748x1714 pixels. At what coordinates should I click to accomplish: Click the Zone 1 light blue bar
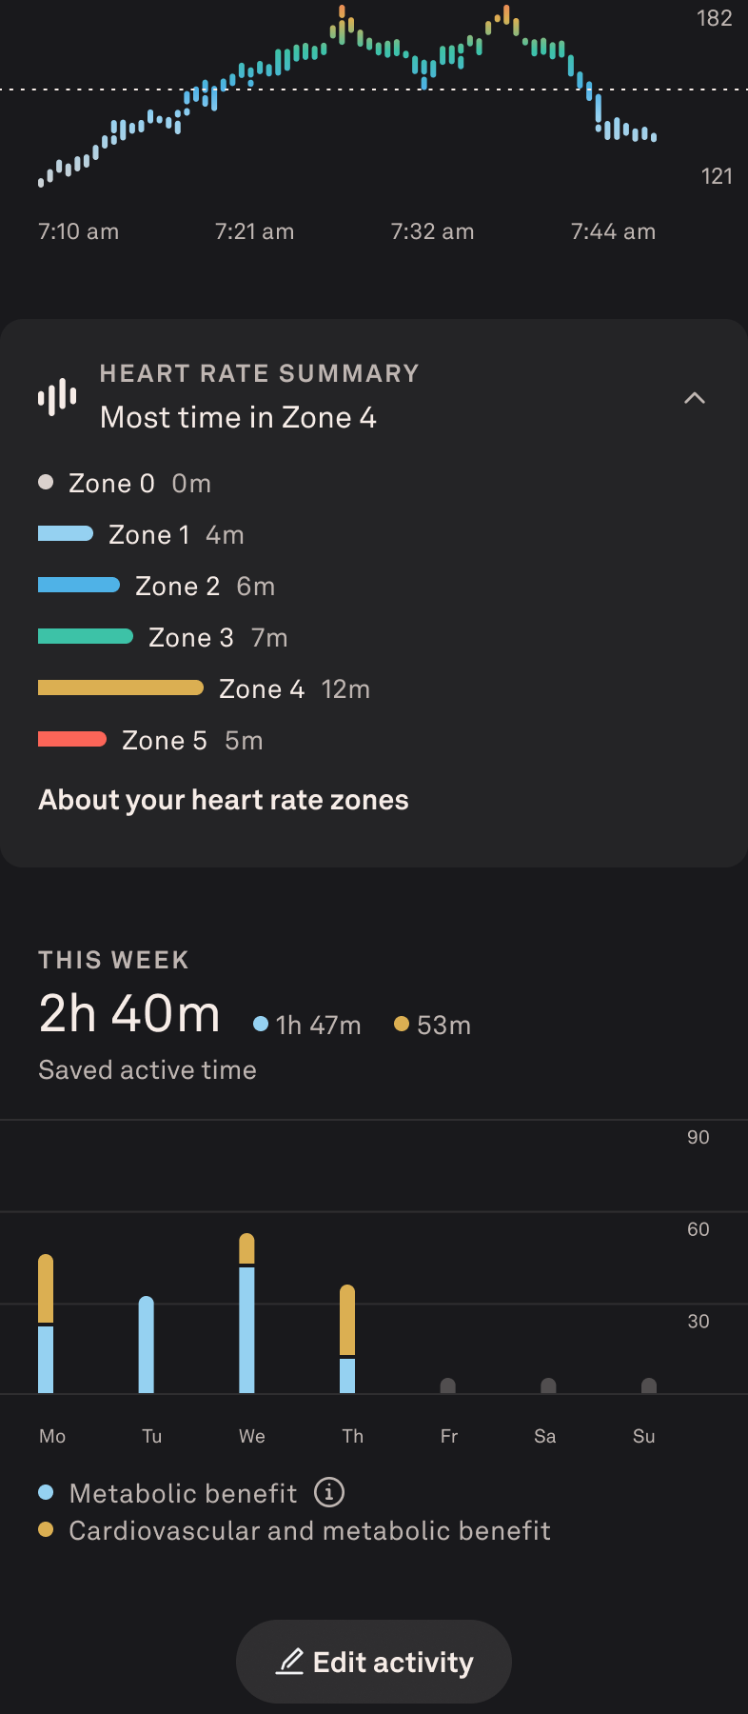65,533
